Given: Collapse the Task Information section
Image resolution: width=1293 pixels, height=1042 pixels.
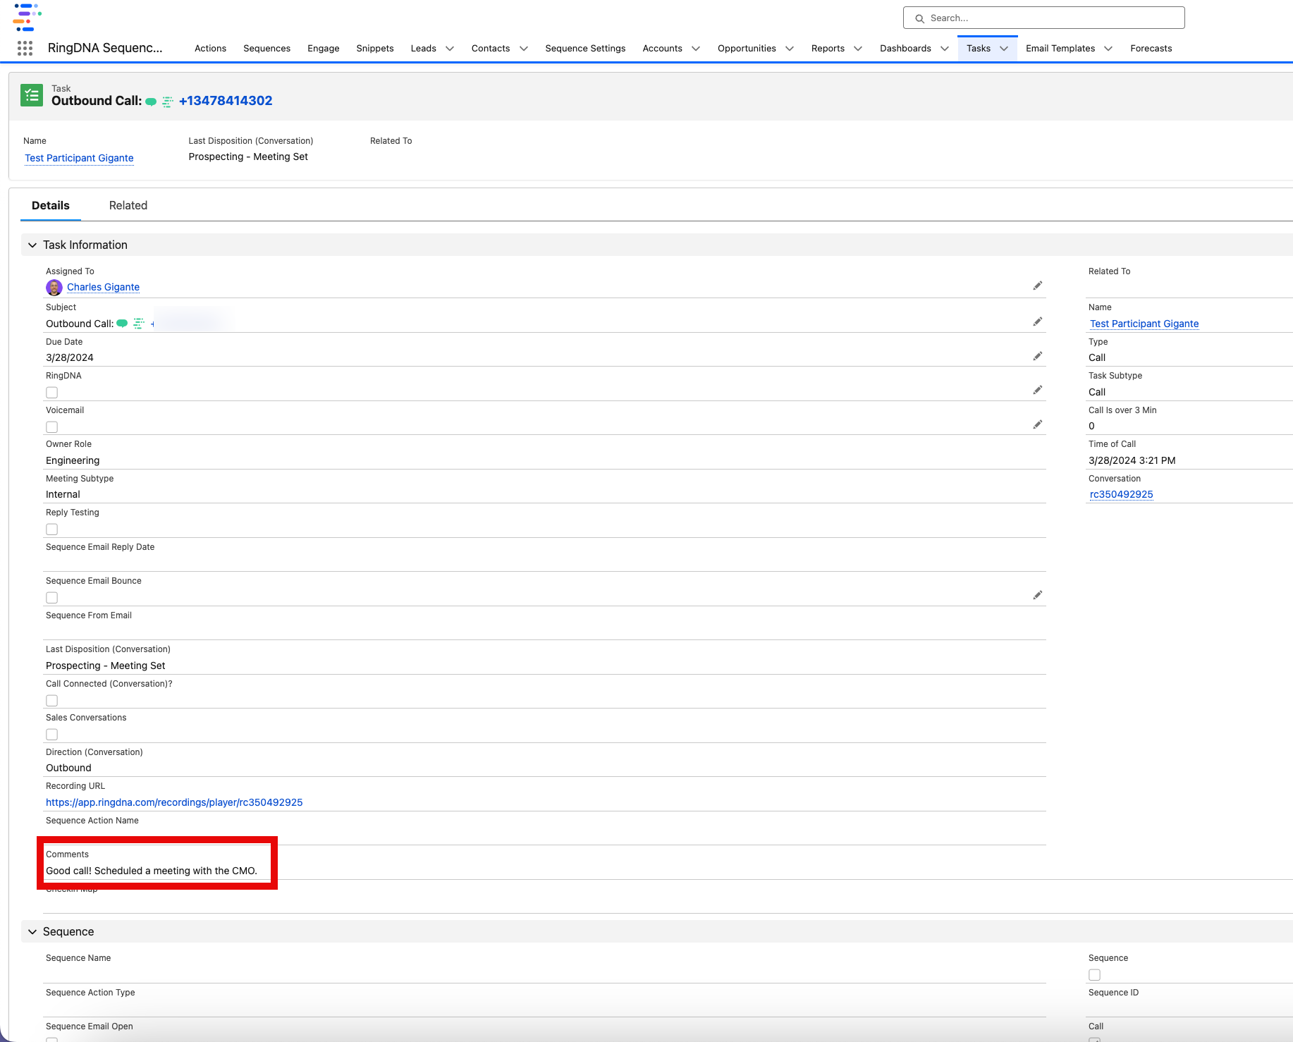Looking at the screenshot, I should tap(32, 245).
